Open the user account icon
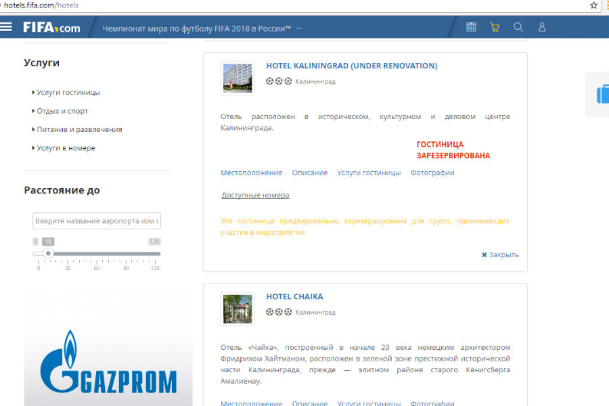Screen dimensions: 609x406 (542, 27)
